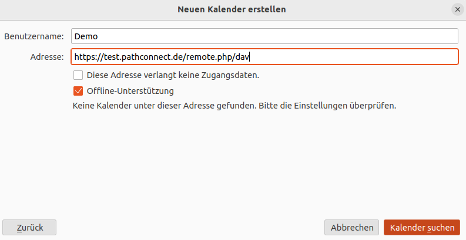This screenshot has width=466, height=240.
Task: Click the Offline-Unterstützung label text
Action: point(130,91)
